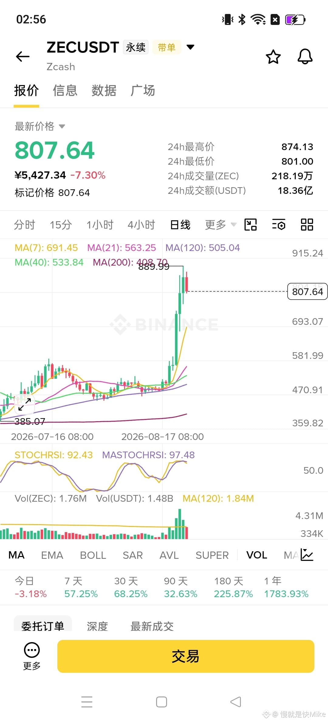Tap the 带单 copy trading badge

167,47
